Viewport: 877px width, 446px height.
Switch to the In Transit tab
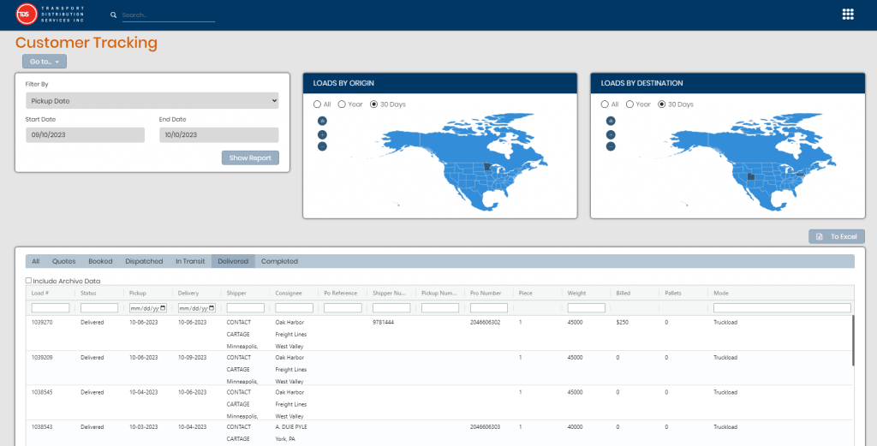tap(190, 261)
